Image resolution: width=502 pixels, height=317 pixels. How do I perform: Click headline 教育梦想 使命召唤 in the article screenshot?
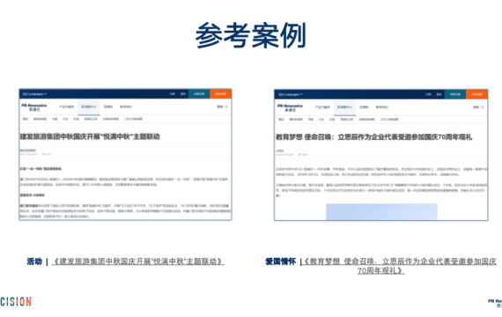coord(374,137)
